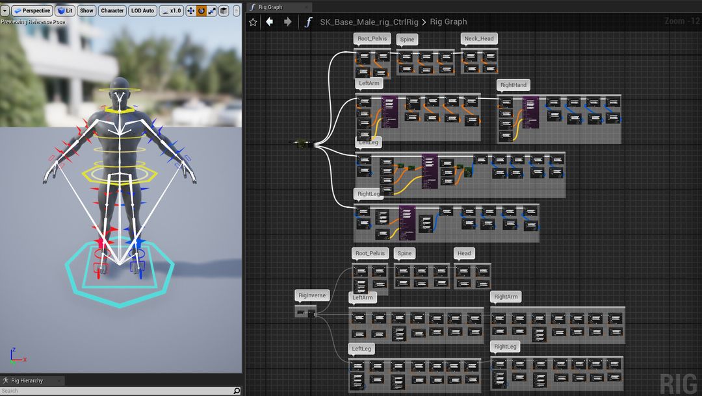Select the Scale gizmo tool
702x396 pixels.
212,10
